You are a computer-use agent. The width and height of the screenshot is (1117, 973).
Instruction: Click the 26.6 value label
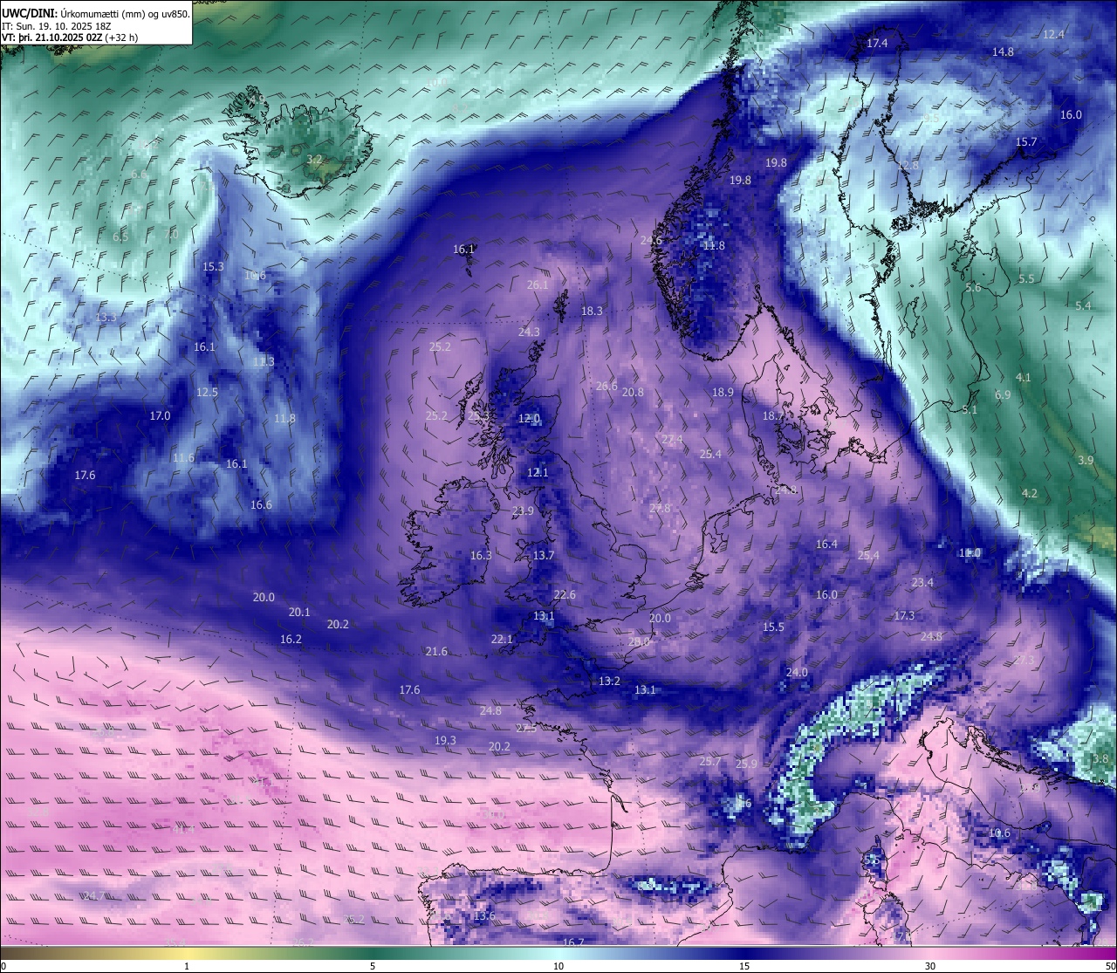606,387
